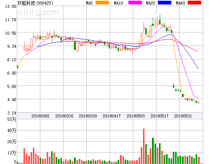
Task: Click the 8.12 price axis label
Action: click(12, 60)
